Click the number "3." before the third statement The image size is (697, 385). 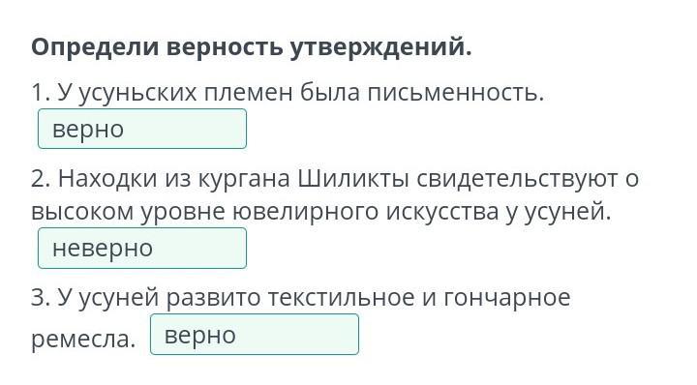click(42, 297)
